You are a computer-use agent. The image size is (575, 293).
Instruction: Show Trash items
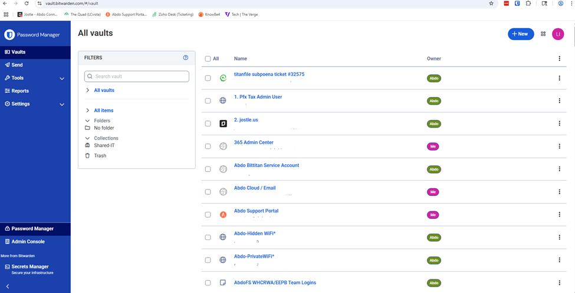click(100, 155)
